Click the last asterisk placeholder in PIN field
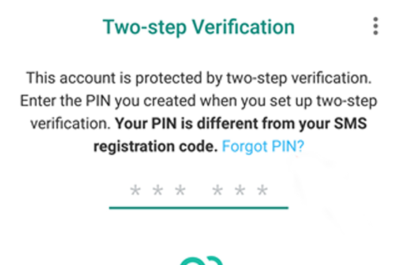 pyautogui.click(x=262, y=191)
